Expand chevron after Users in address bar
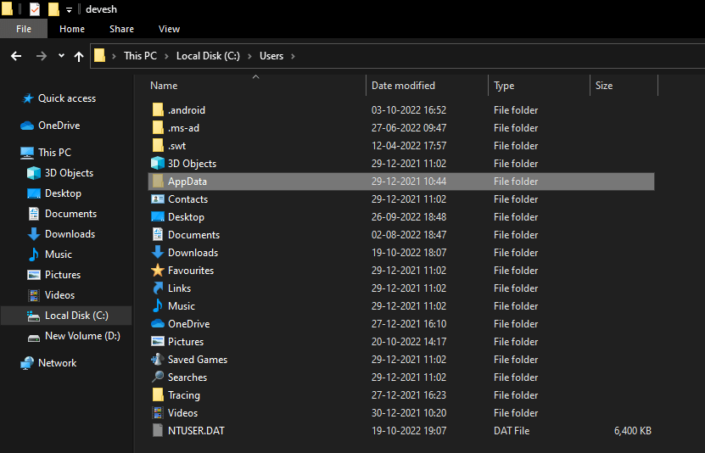 294,56
